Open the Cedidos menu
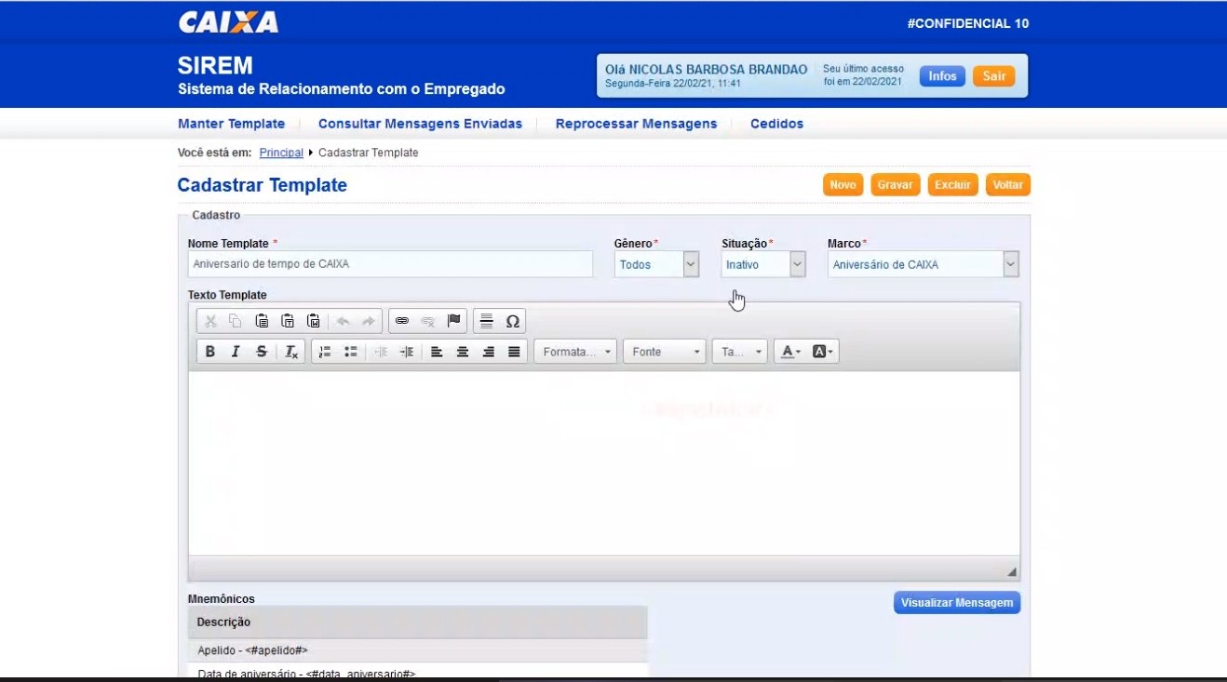This screenshot has width=1227, height=682. click(776, 124)
